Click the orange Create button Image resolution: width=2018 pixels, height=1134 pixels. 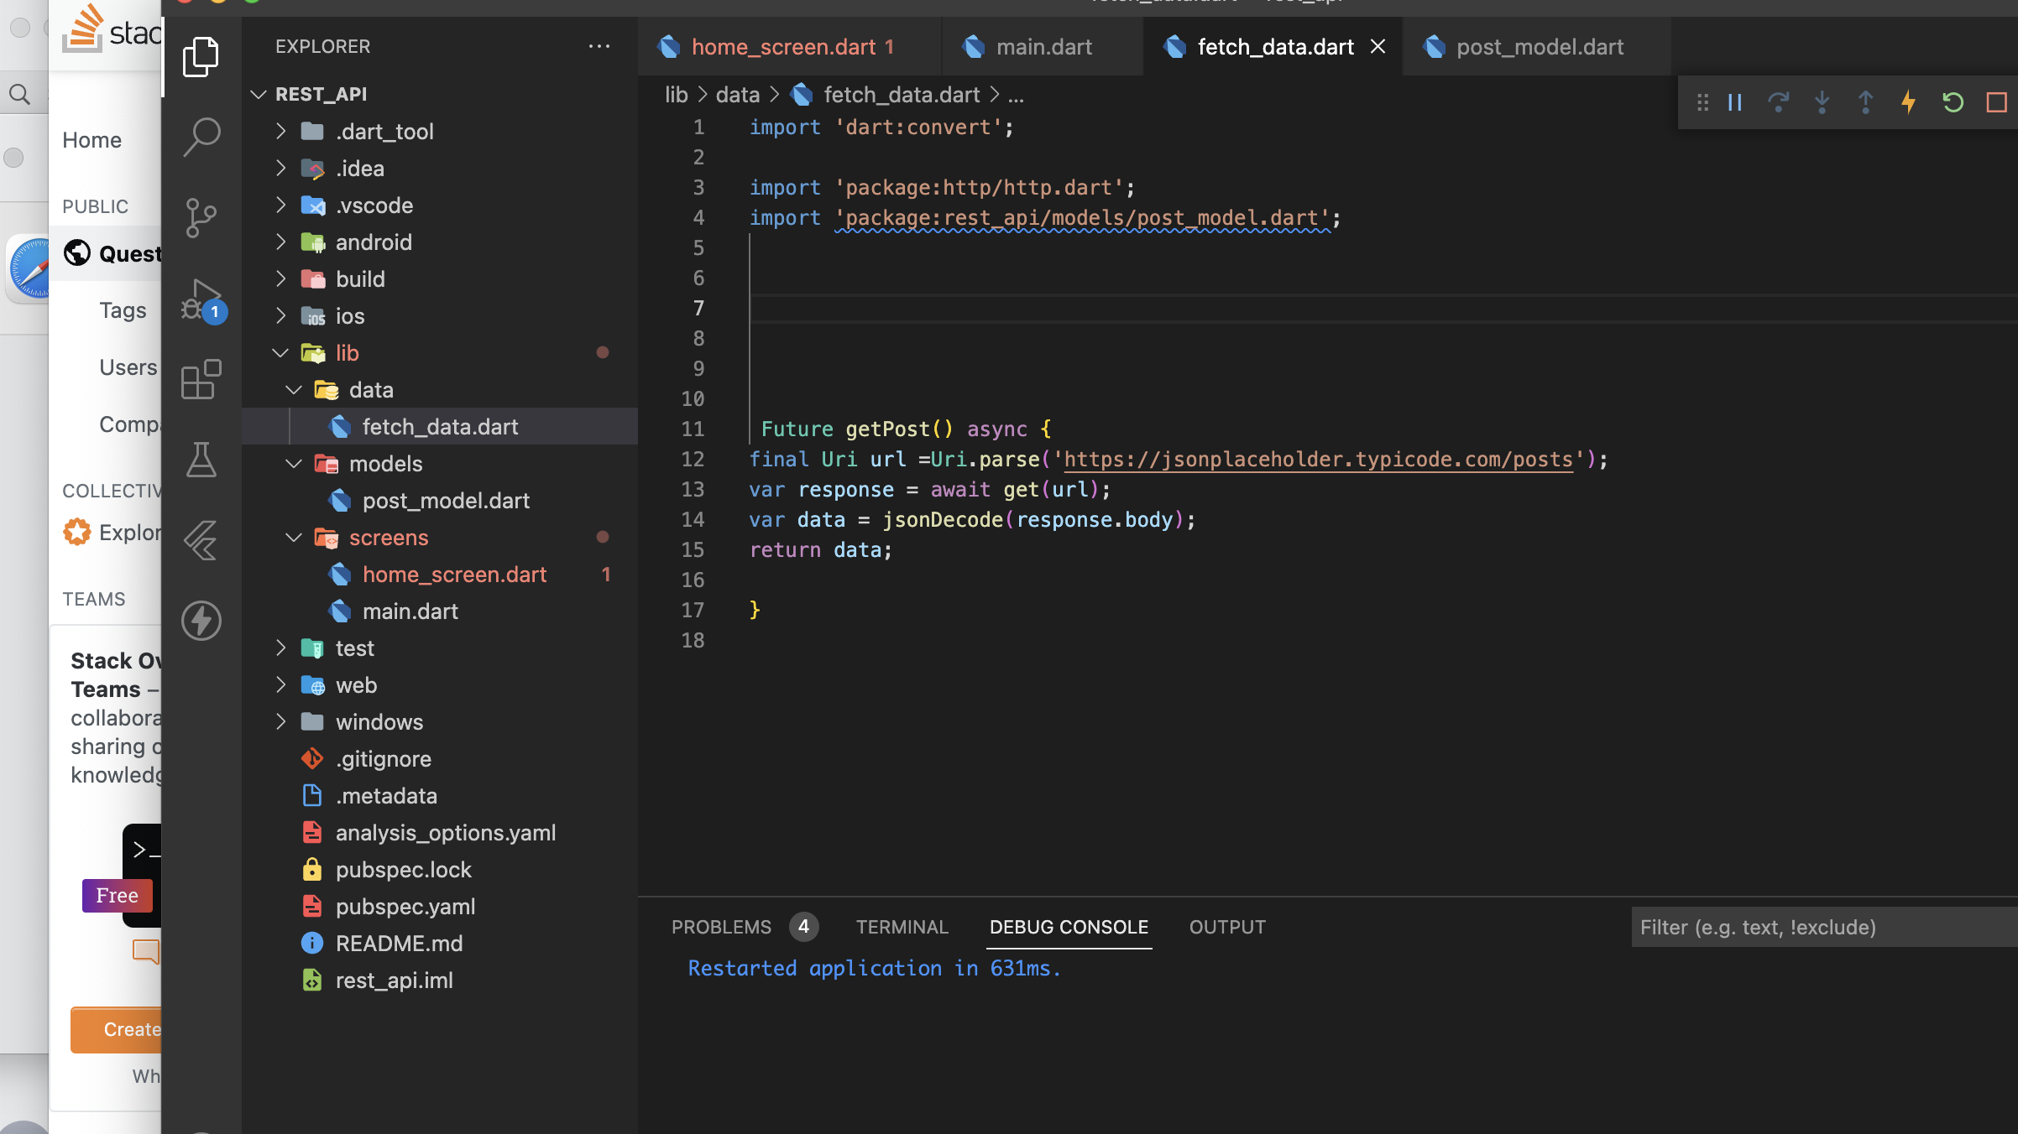116,1029
